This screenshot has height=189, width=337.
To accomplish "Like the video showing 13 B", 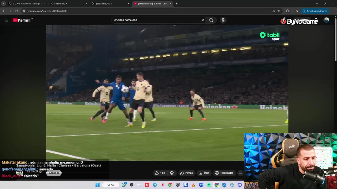I will (x=160, y=173).
